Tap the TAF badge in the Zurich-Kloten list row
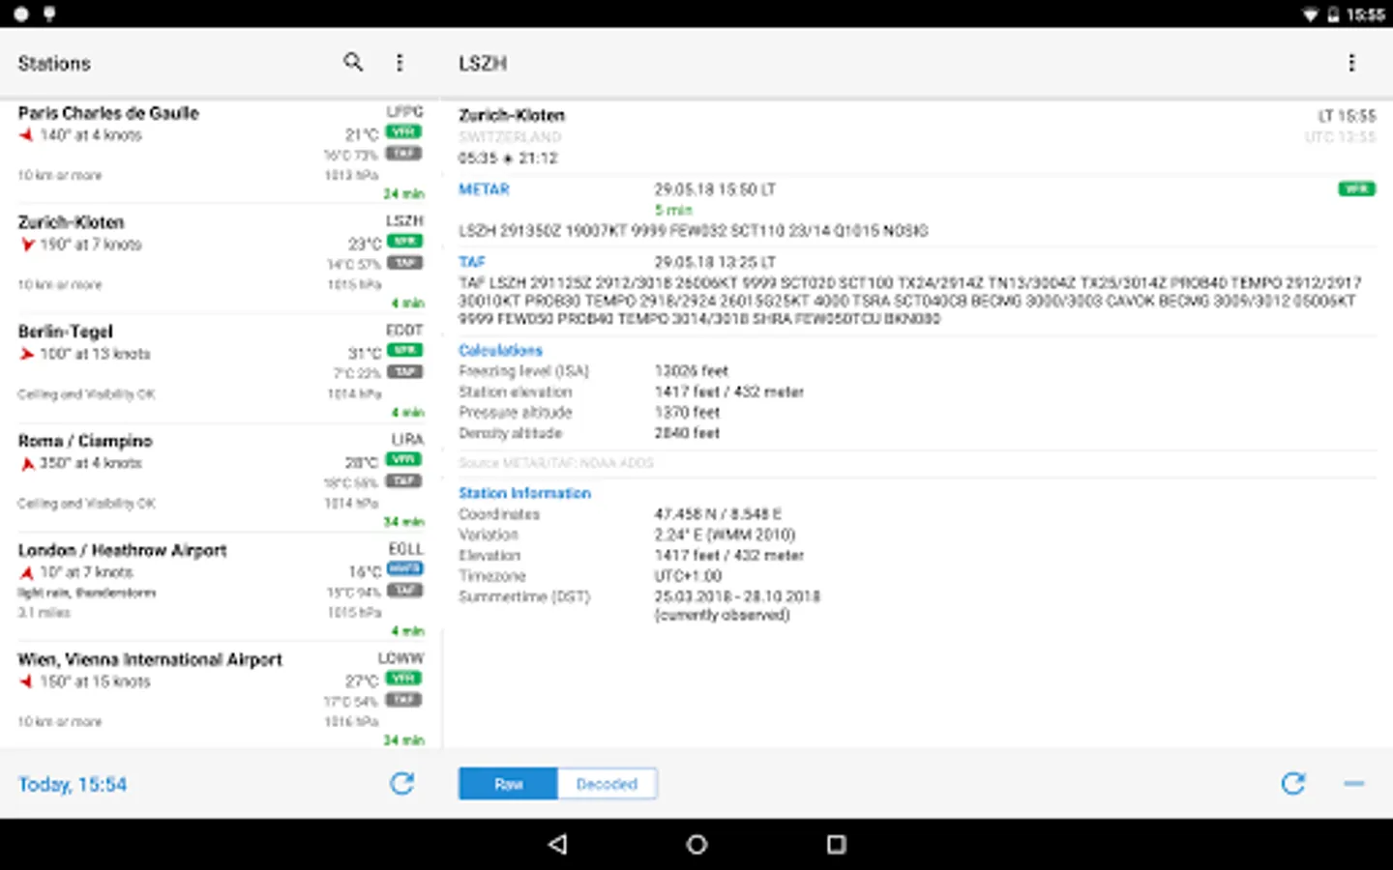Screen dimensions: 1393x870 point(403,262)
